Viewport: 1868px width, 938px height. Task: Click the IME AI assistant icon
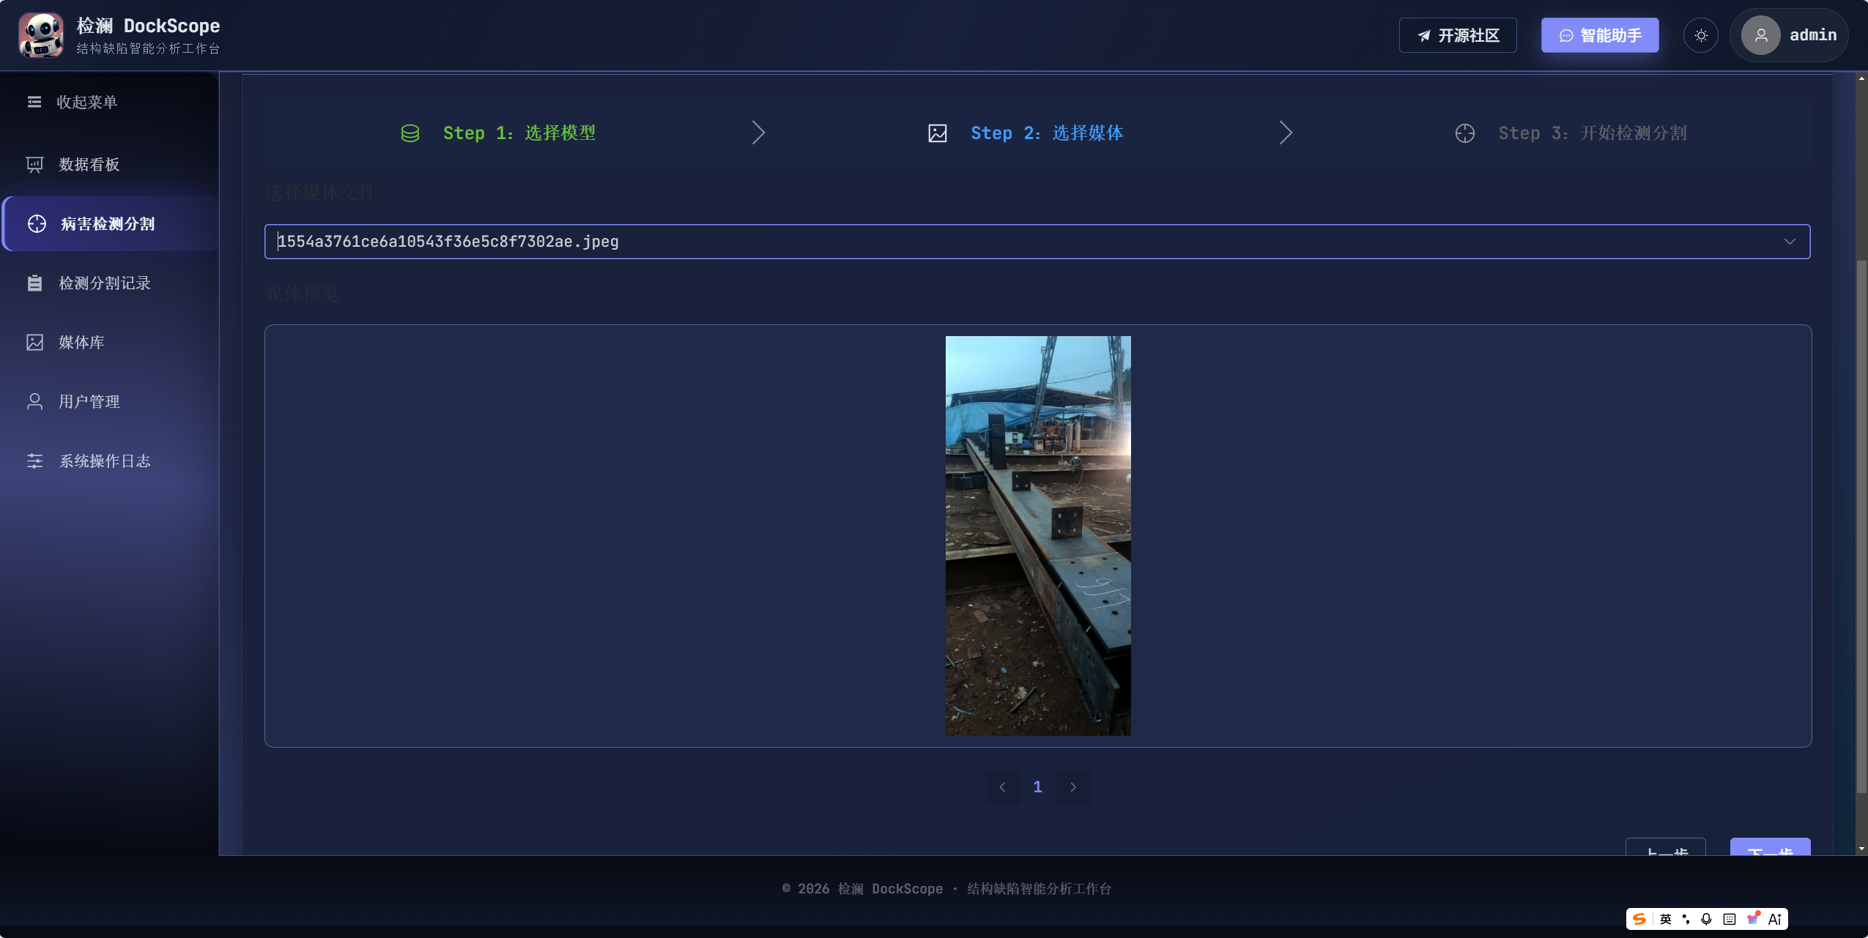(x=1775, y=919)
